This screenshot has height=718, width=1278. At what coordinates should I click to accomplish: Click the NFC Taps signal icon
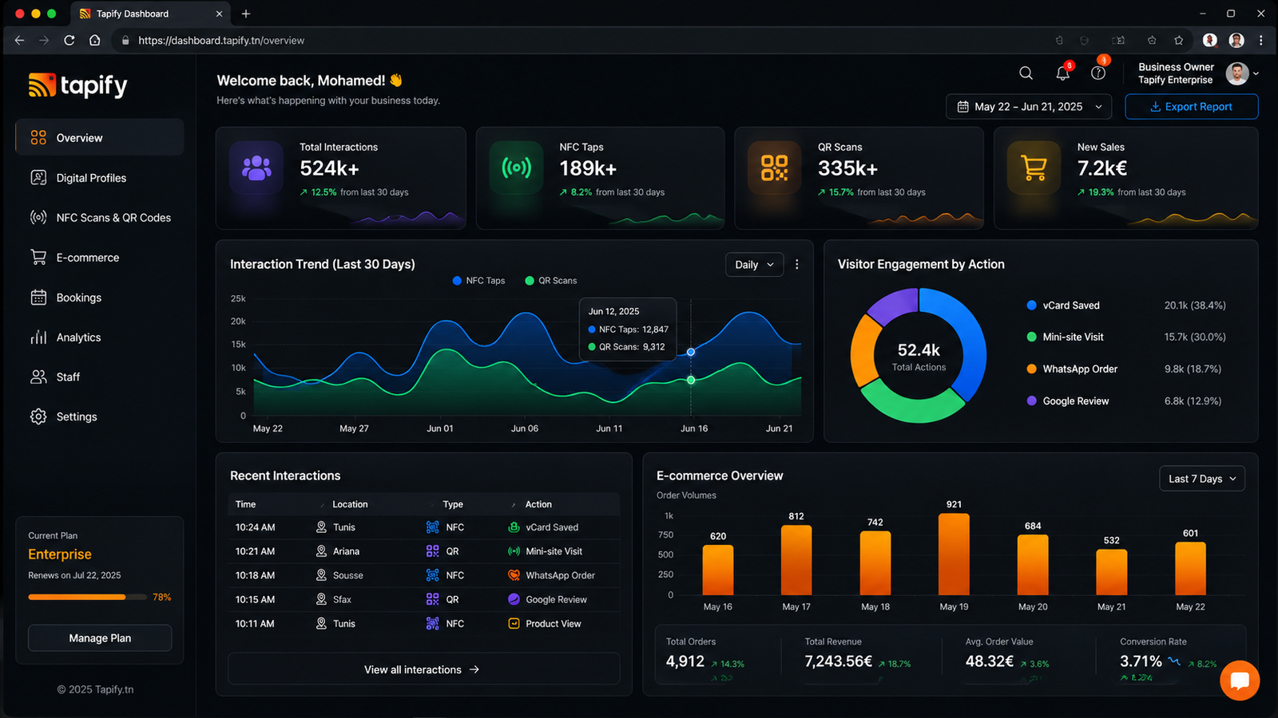[x=516, y=168]
